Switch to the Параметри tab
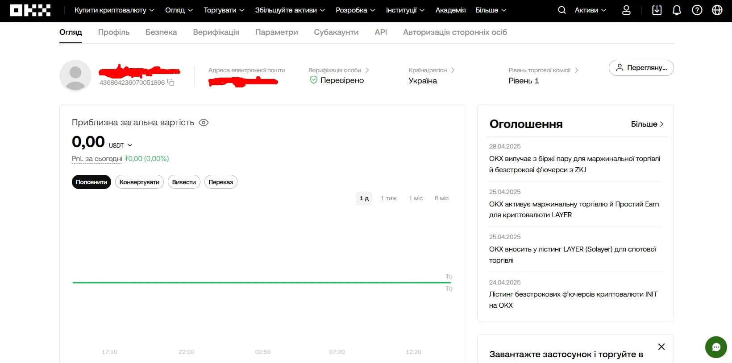732x363 pixels. click(277, 32)
